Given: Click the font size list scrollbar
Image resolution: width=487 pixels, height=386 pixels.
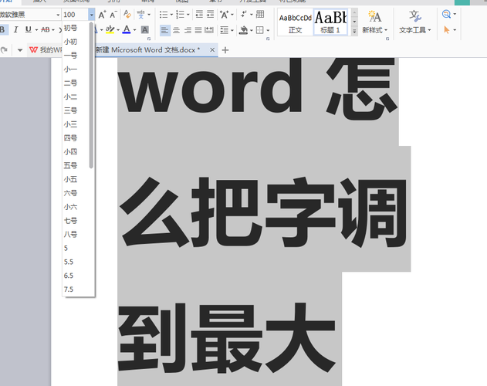Looking at the screenshot, I should click(91, 95).
